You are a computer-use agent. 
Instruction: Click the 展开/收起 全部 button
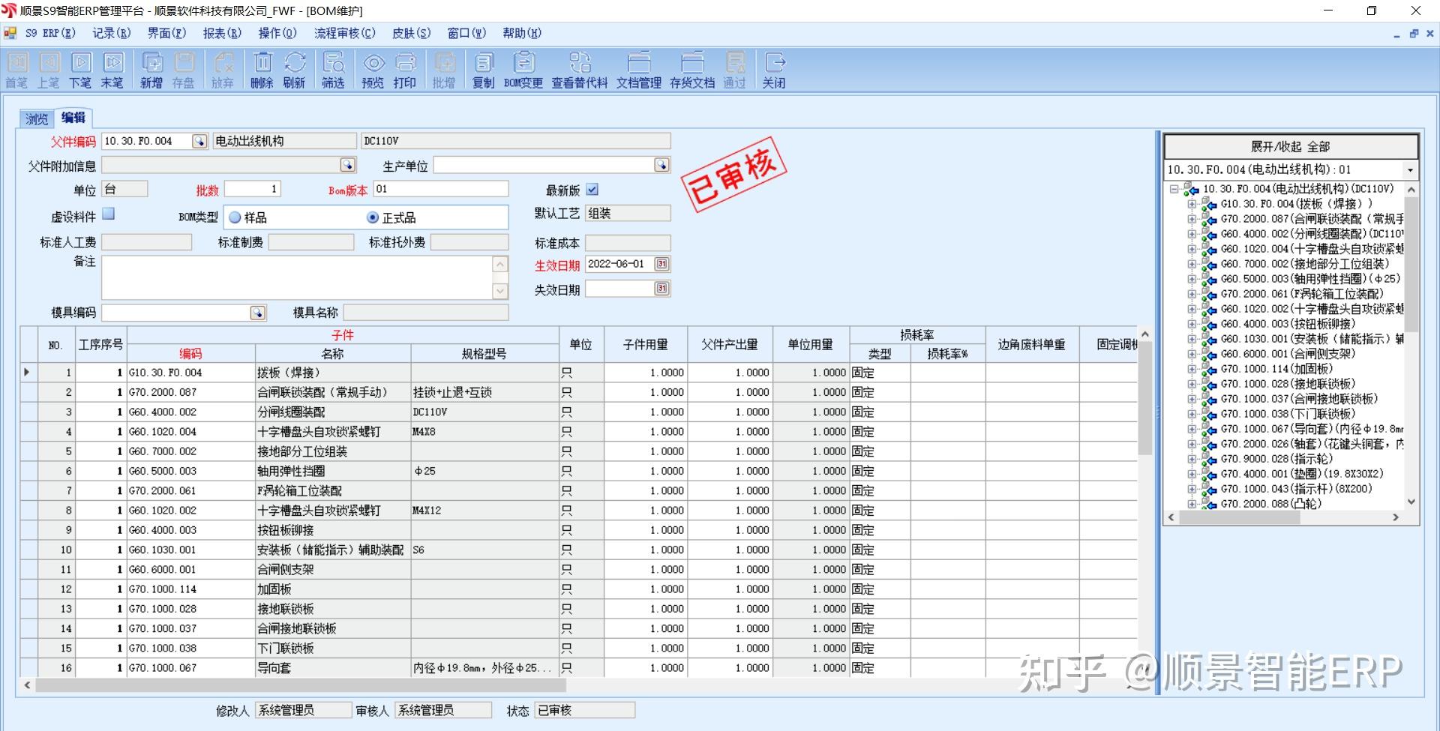(x=1289, y=146)
